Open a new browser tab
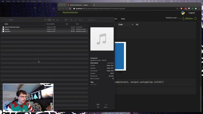The height and width of the screenshot is (114, 203). [94, 5]
